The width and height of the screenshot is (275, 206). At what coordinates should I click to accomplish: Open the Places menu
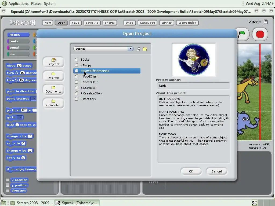click(36, 3)
